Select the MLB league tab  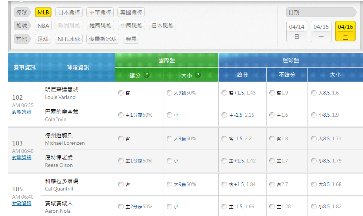click(43, 12)
